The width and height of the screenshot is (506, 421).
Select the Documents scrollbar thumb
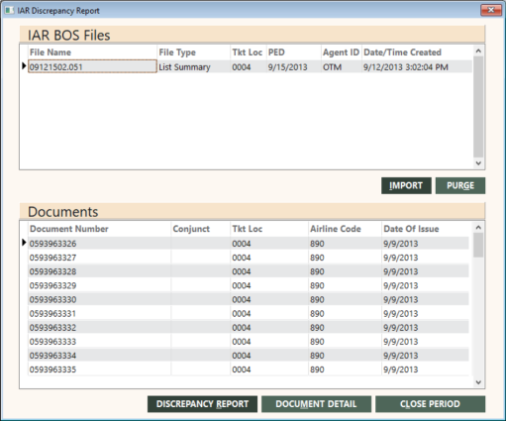point(478,245)
